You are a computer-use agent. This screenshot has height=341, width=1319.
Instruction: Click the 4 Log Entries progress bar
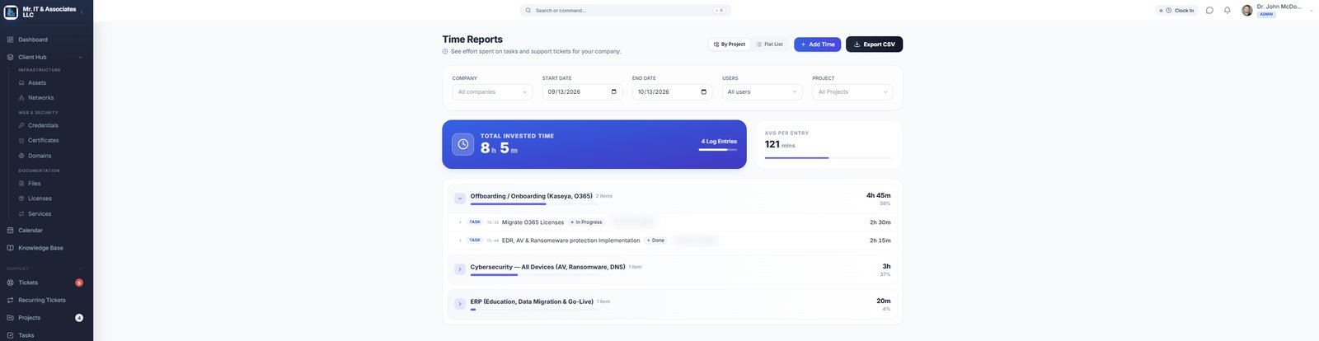click(718, 150)
